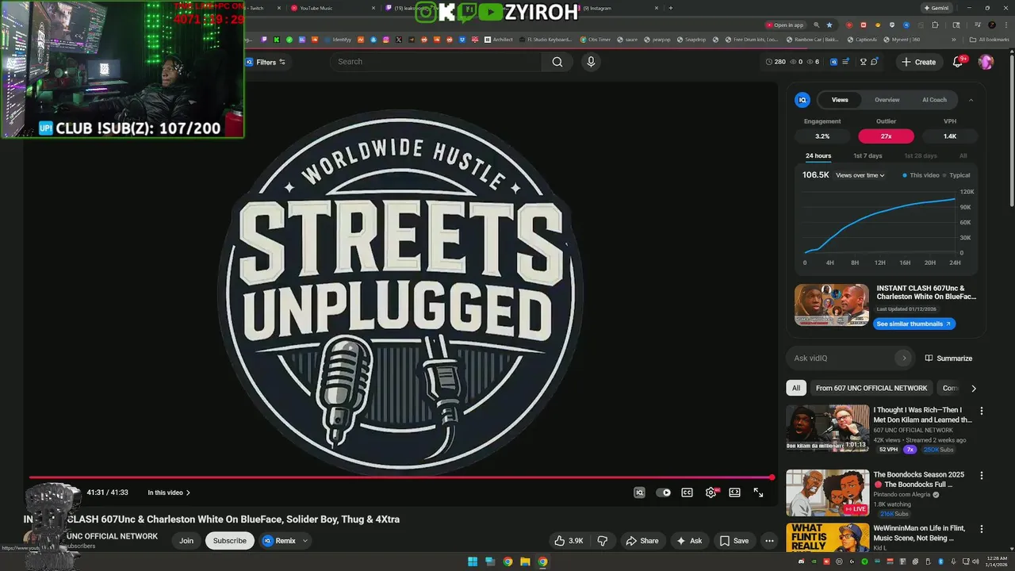Image resolution: width=1015 pixels, height=571 pixels.
Task: Dislike the video with thumbs down
Action: [603, 541]
